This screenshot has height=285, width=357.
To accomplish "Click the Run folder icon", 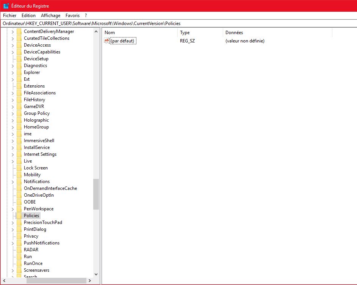I will click(19, 257).
